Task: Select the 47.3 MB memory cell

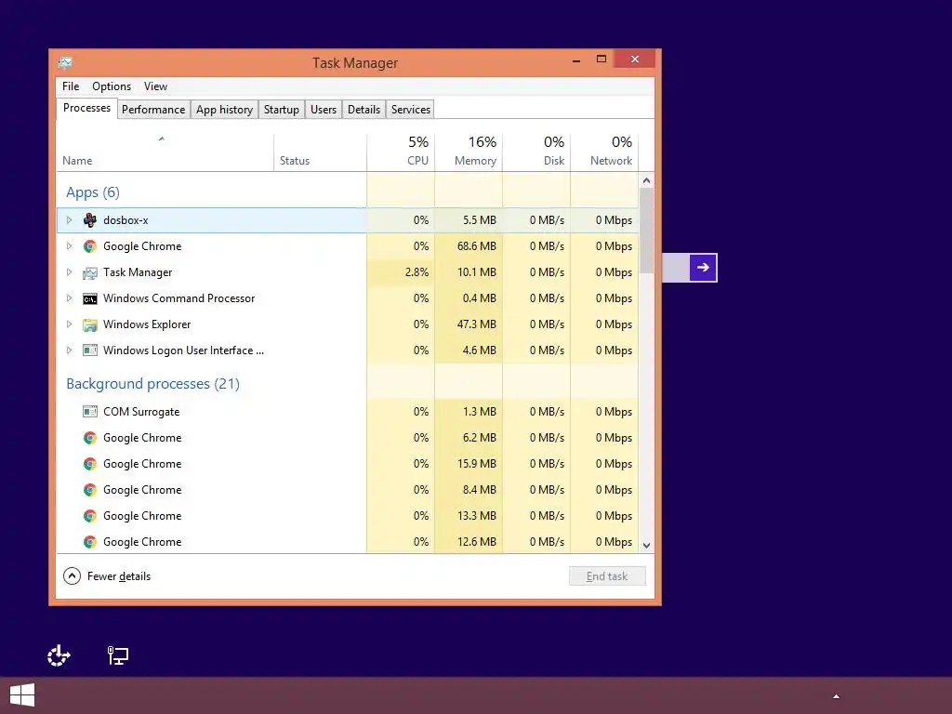Action: pos(469,324)
